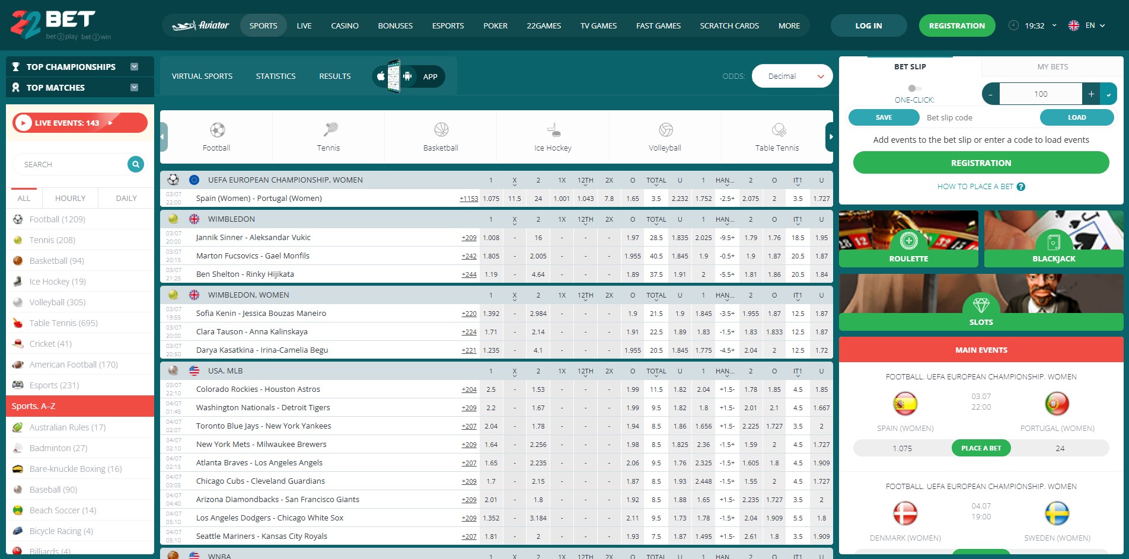Switch to the BET SLIP tab
Image resolution: width=1129 pixels, height=559 pixels.
click(910, 67)
